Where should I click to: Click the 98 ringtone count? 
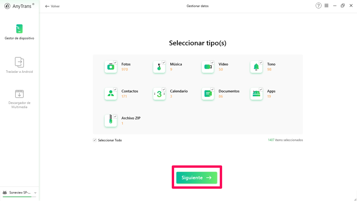pyautogui.click(x=269, y=70)
